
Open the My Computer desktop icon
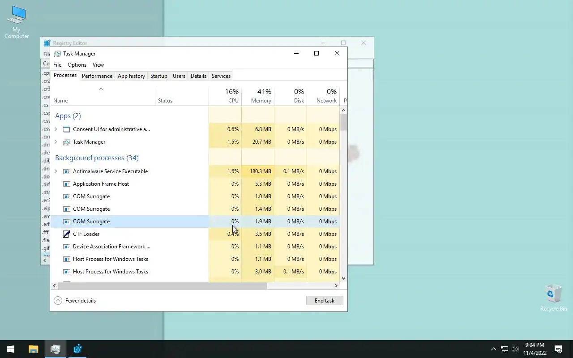tap(17, 22)
